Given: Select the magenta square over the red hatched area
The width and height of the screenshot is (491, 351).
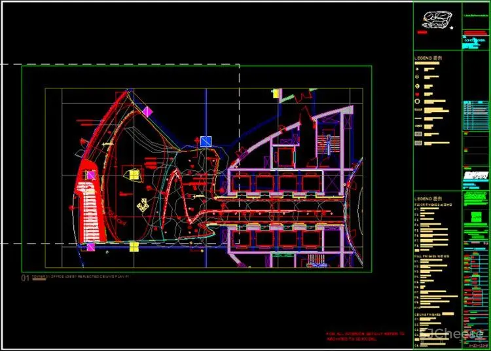Looking at the screenshot, I should (x=90, y=175).
